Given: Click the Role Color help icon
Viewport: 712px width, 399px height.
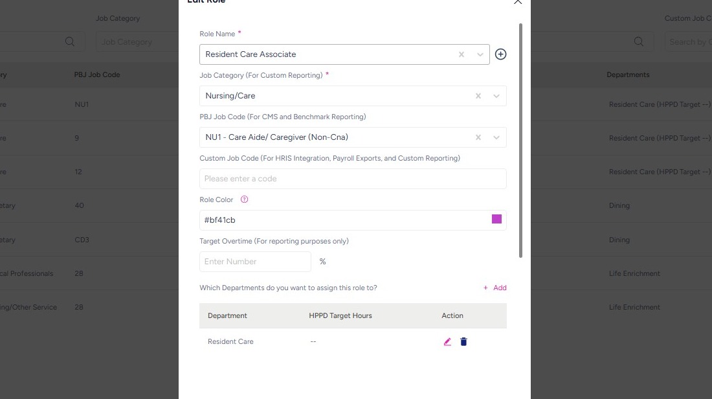Looking at the screenshot, I should pos(244,199).
